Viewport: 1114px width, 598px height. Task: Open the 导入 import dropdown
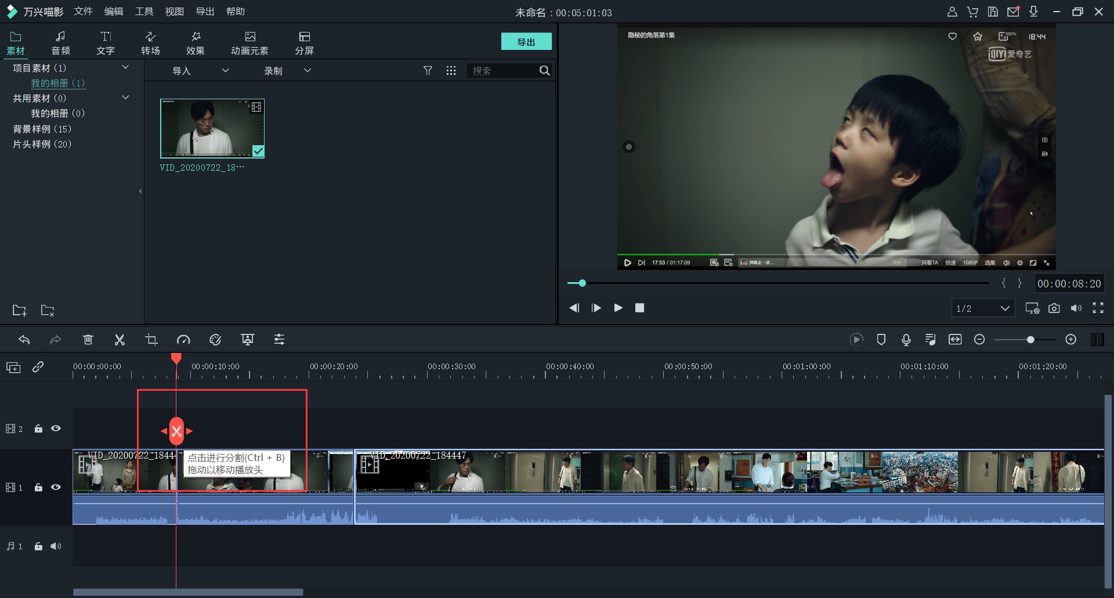click(200, 71)
